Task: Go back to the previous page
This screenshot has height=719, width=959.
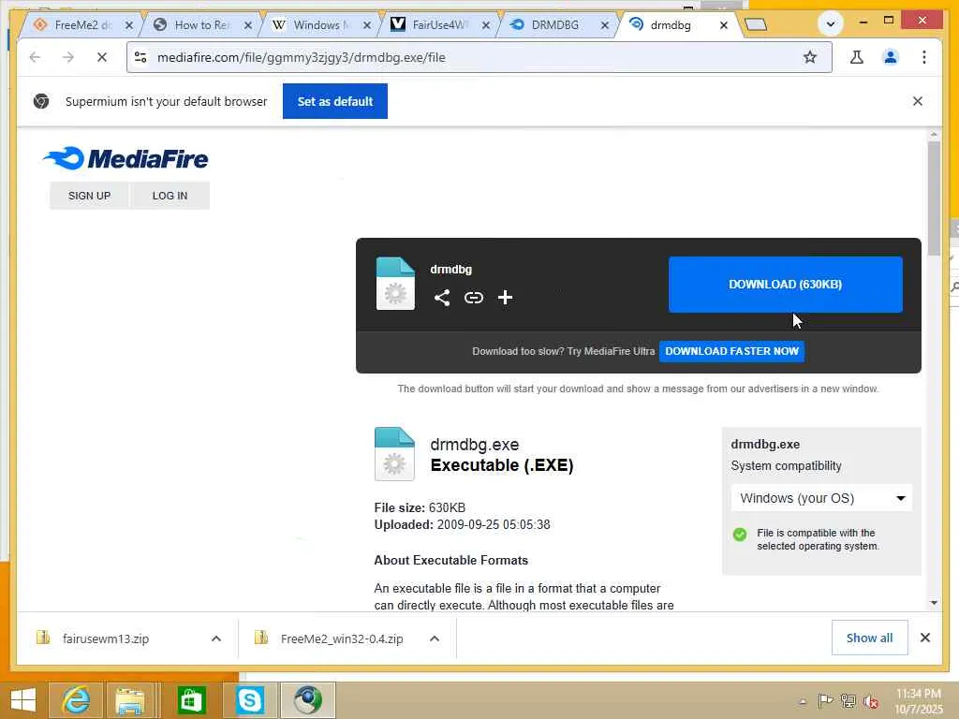Action: [35, 57]
